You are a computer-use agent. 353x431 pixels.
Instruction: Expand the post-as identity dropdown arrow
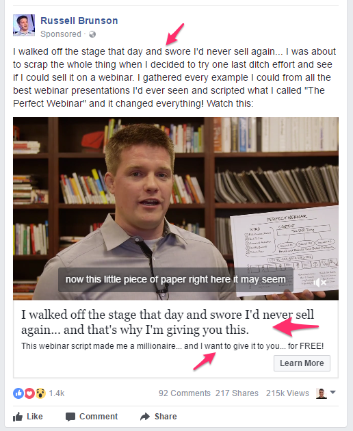pyautogui.click(x=332, y=392)
